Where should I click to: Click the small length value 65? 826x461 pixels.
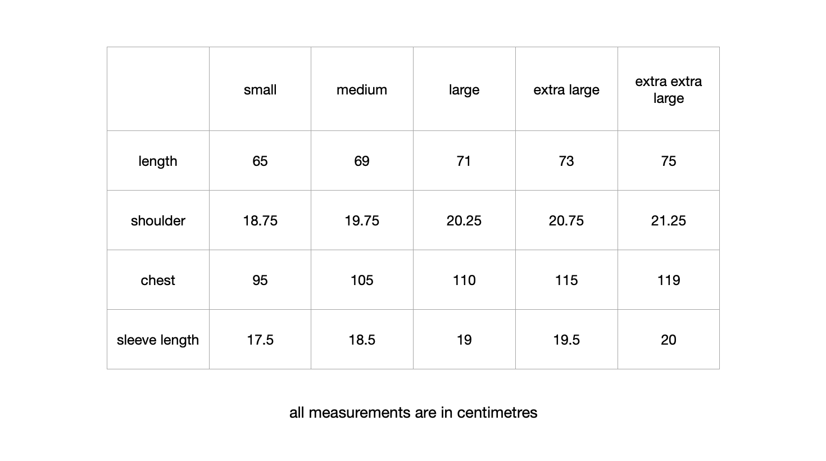[x=260, y=161]
